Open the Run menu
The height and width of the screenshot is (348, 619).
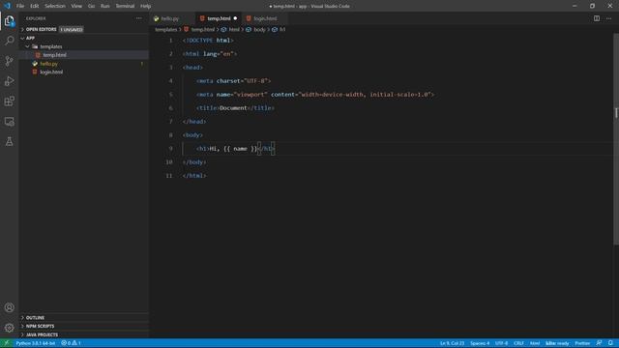(105, 6)
